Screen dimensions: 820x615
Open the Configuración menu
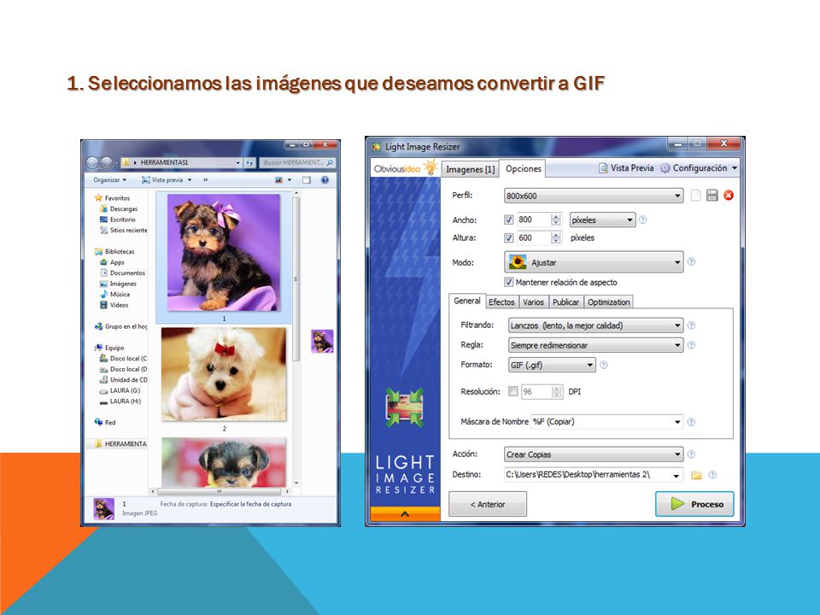tap(699, 168)
